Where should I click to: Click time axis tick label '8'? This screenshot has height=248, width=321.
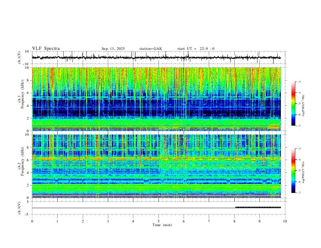tap(234, 221)
